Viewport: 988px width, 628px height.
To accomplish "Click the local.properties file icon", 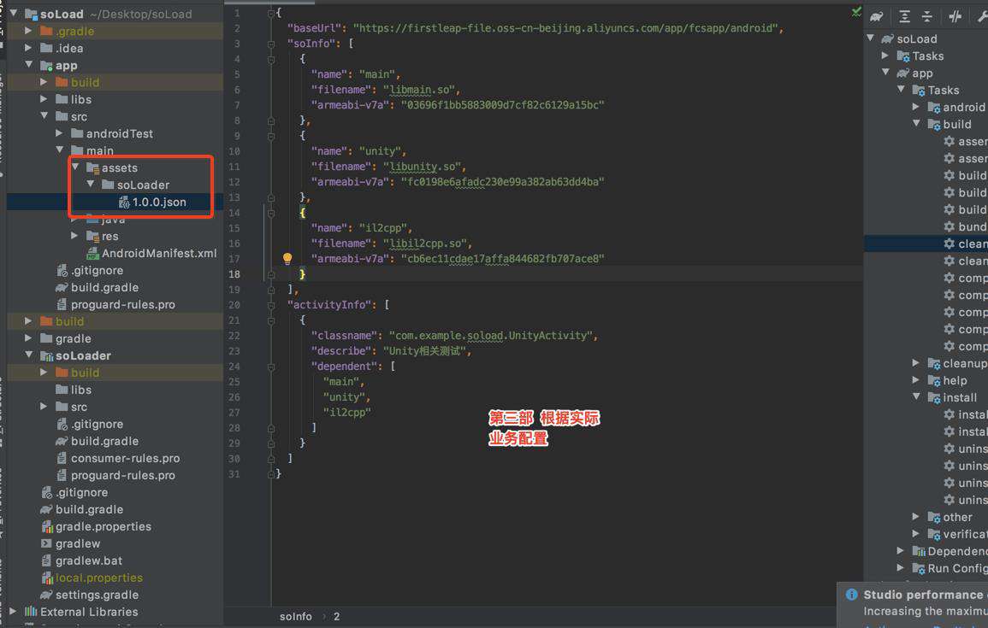I will click(x=47, y=578).
